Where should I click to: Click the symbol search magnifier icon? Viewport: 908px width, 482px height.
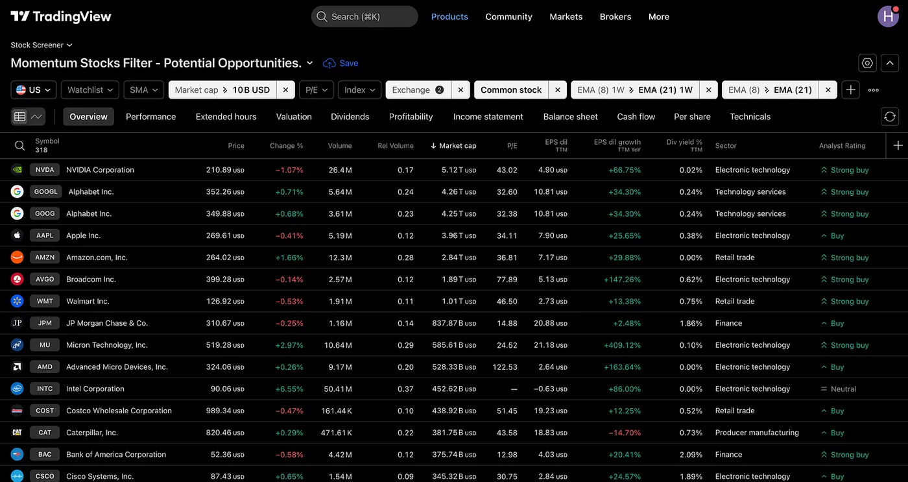click(20, 145)
